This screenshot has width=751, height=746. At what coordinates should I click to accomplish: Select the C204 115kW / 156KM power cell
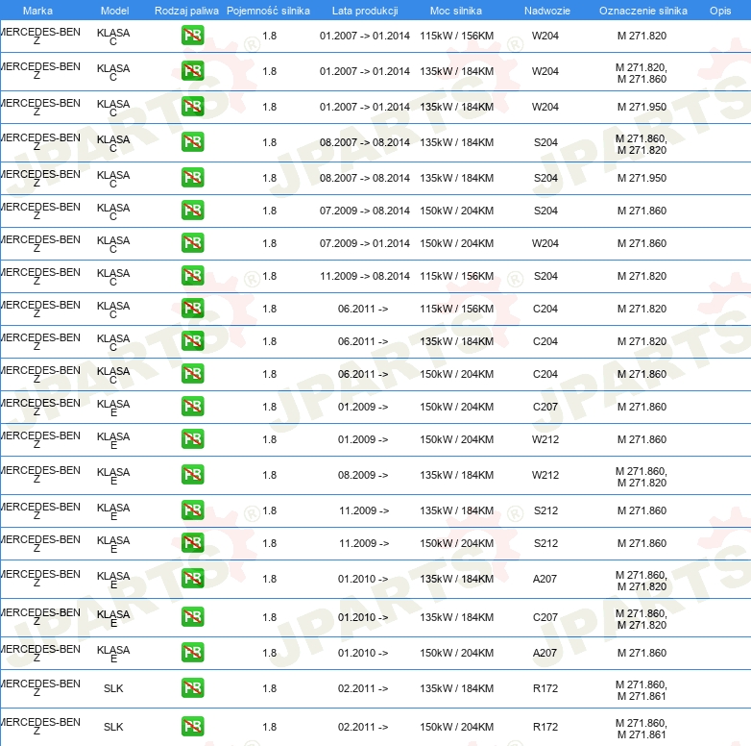tap(456, 309)
